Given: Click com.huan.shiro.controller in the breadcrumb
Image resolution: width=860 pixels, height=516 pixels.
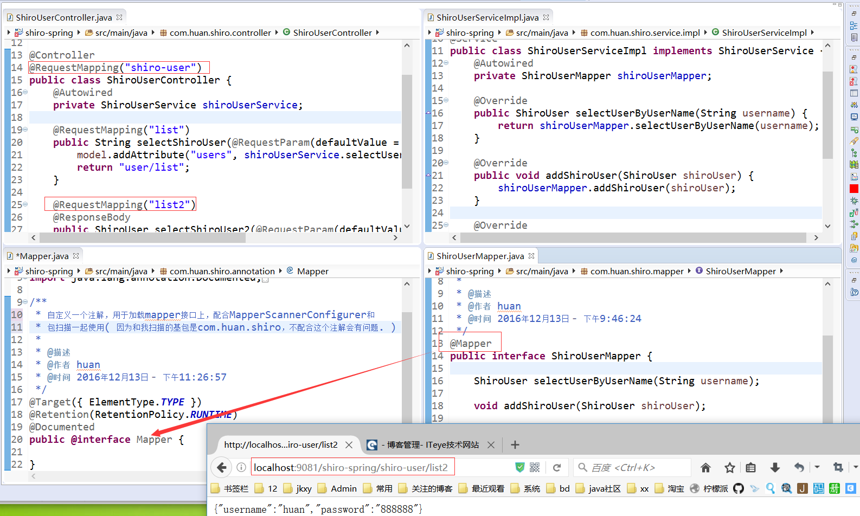Looking at the screenshot, I should pos(220,33).
